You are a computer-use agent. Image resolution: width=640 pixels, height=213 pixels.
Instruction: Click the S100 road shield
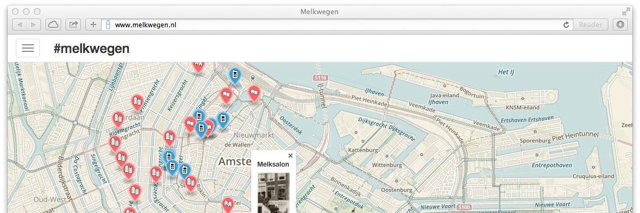(x=465, y=208)
